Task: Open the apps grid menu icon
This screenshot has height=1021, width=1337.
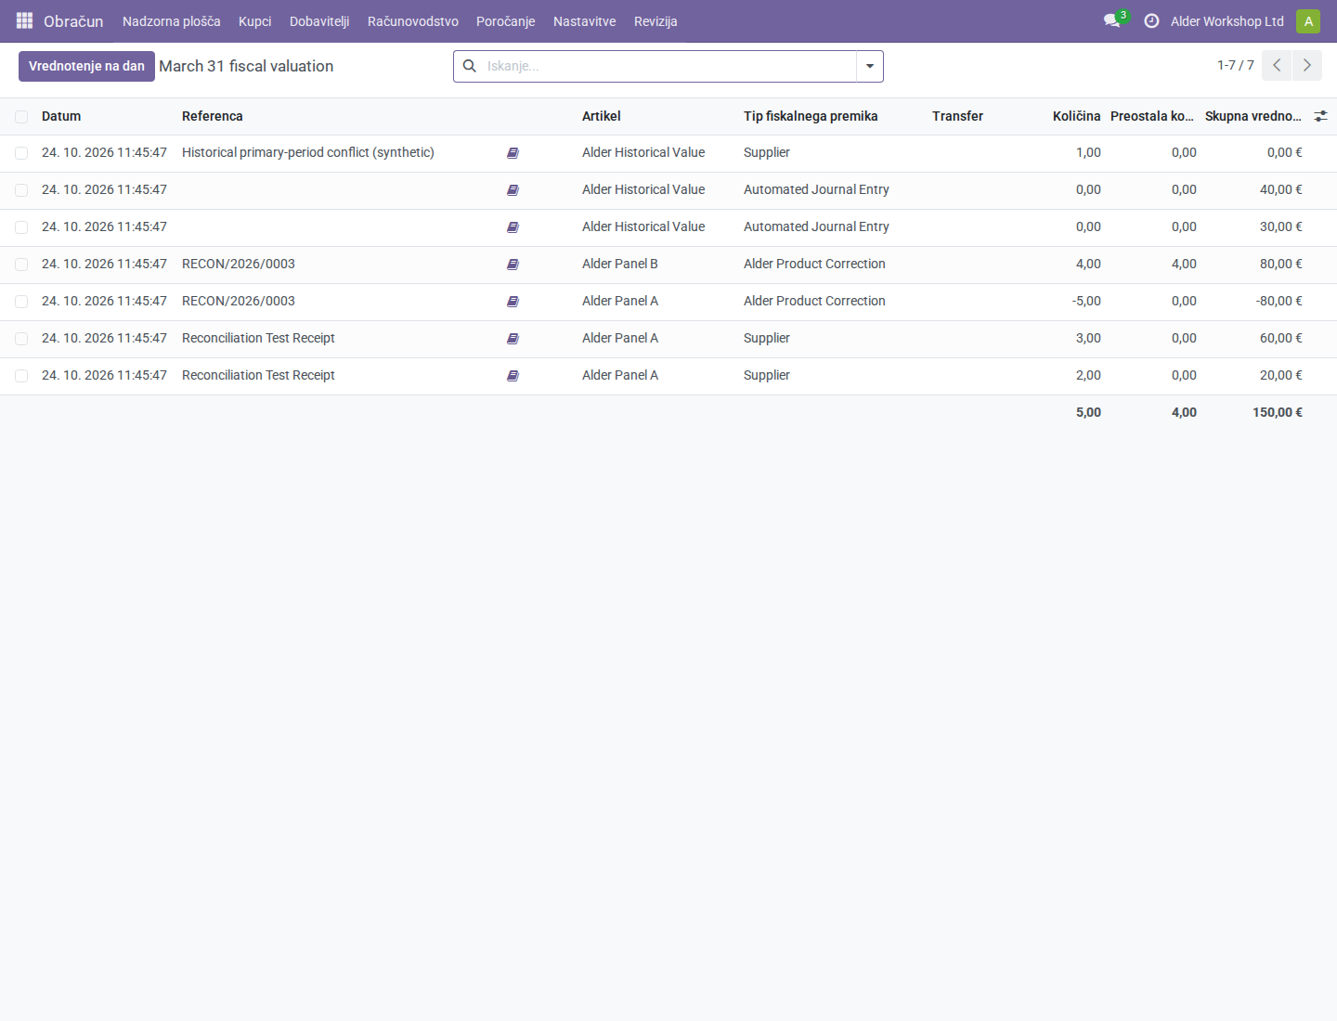Action: point(25,20)
